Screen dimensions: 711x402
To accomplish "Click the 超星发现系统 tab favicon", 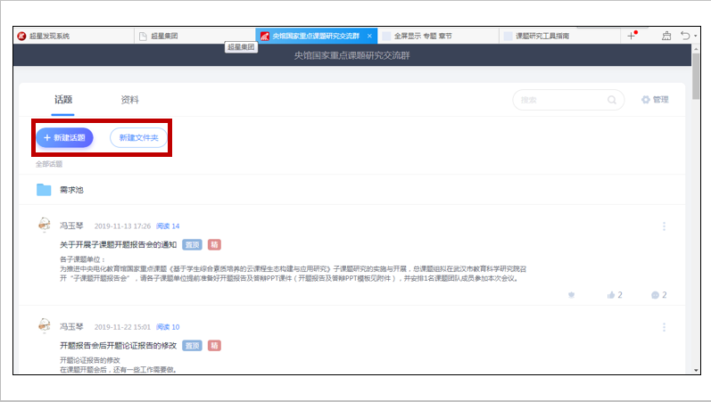I will click(x=21, y=36).
